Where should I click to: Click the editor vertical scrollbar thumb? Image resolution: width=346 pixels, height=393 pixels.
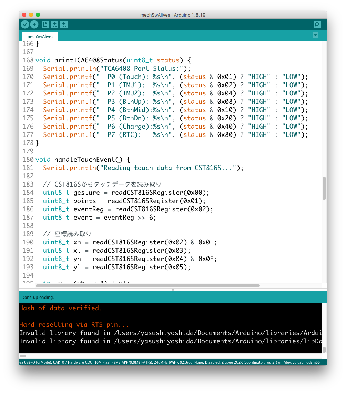pyautogui.click(x=324, y=188)
